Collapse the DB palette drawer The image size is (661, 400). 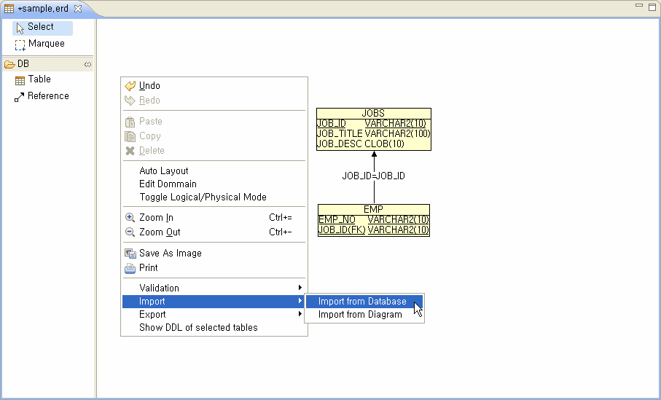(x=23, y=64)
